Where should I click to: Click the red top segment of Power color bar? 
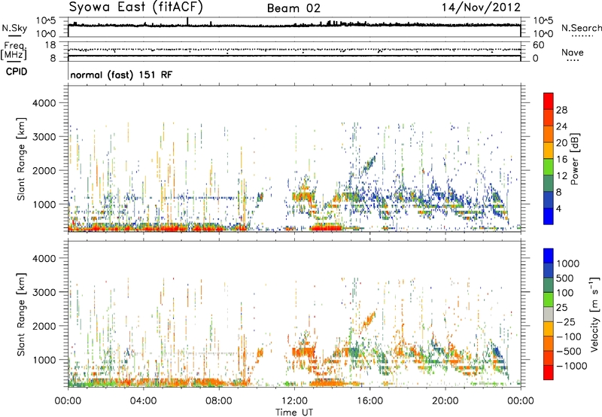coord(549,102)
